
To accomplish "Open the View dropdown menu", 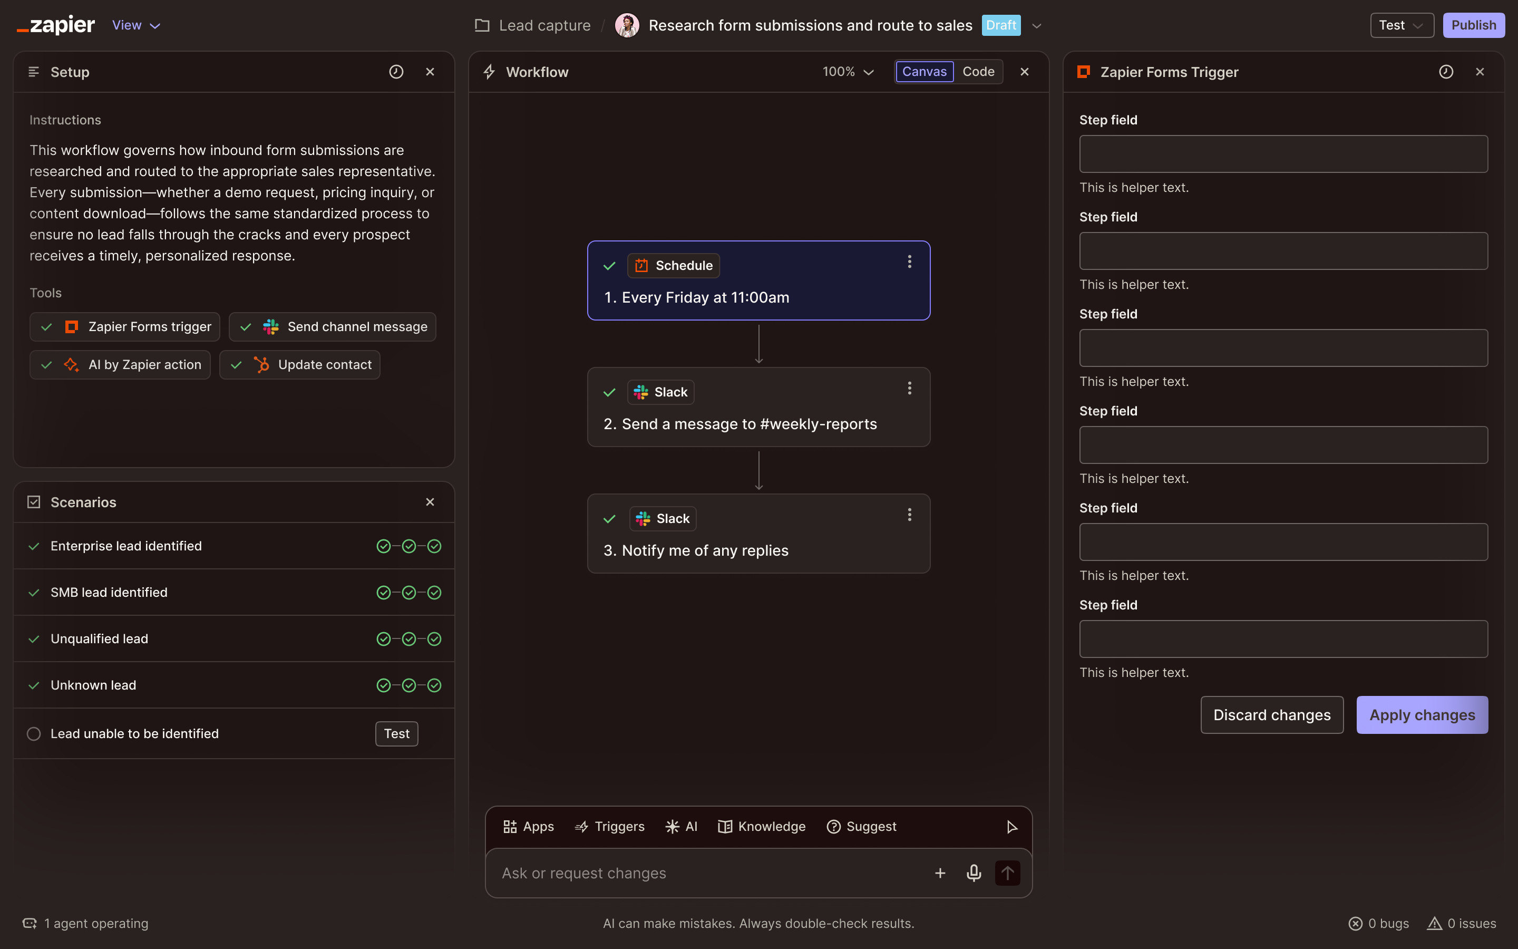I will (136, 25).
